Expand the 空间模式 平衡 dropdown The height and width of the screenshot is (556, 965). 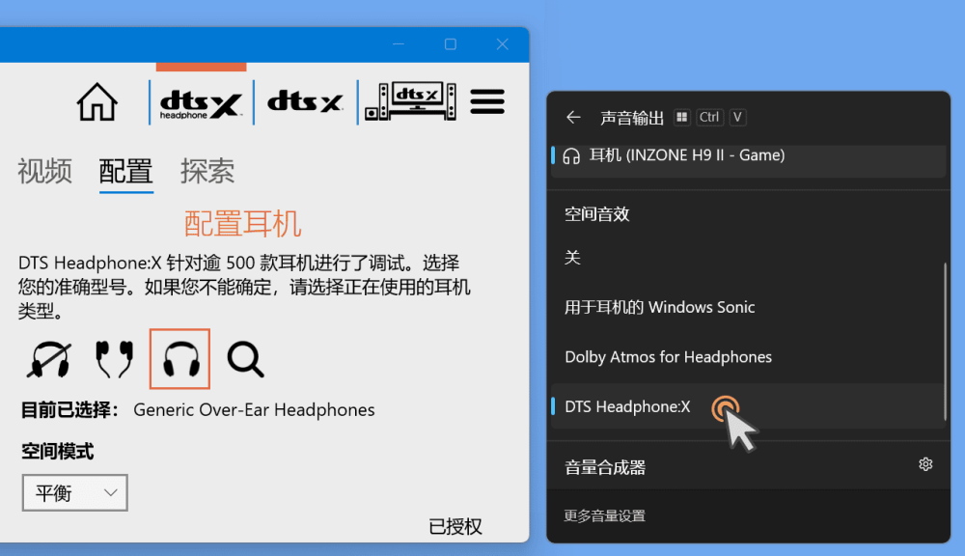[x=75, y=492]
